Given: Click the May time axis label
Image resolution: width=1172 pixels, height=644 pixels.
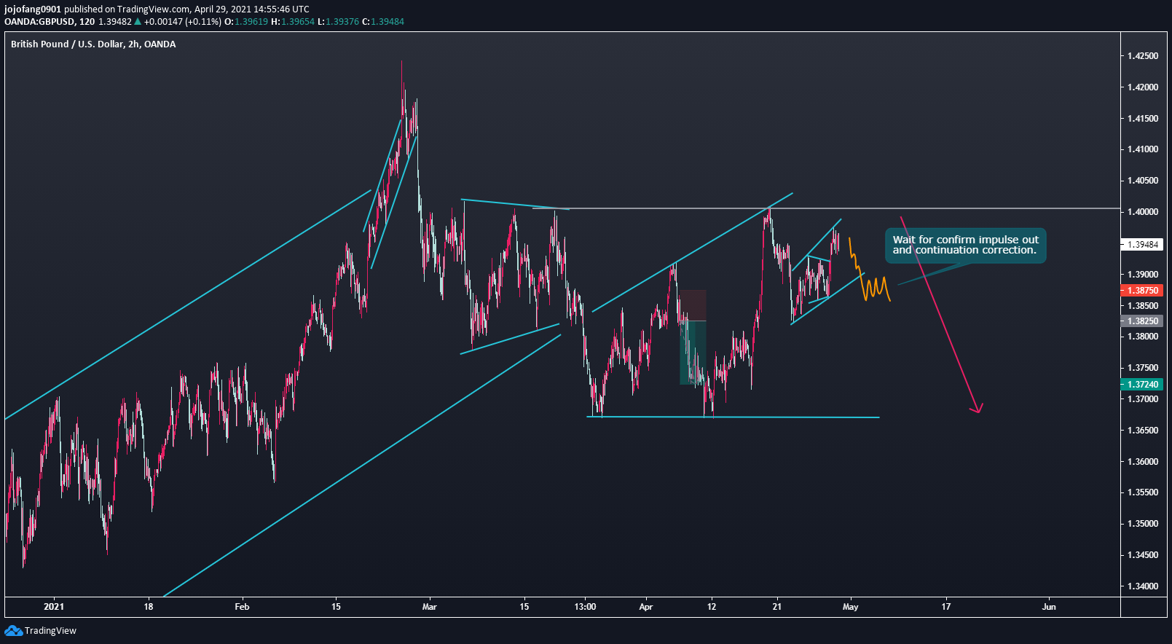Looking at the screenshot, I should pos(850,606).
